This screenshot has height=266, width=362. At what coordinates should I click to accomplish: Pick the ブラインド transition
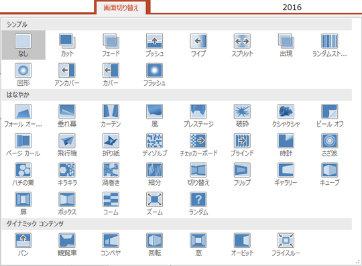click(x=242, y=145)
